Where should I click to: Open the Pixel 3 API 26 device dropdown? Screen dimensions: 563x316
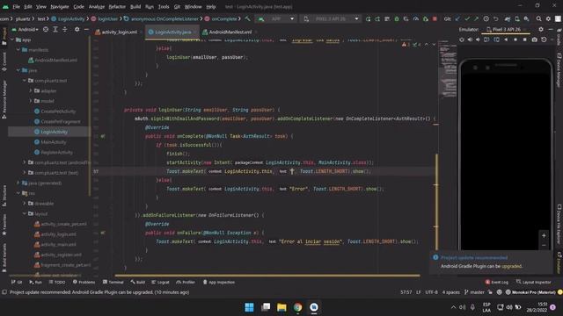pyautogui.click(x=331, y=18)
